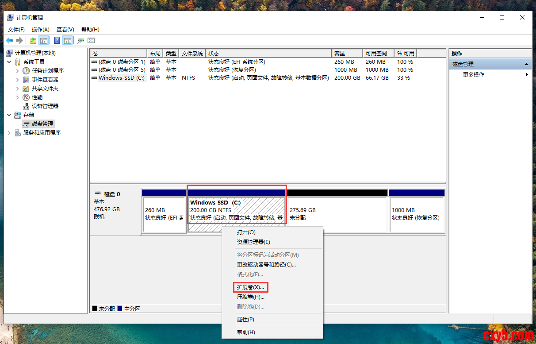
Task: Click the blue Help question mark icon
Action: 57,41
